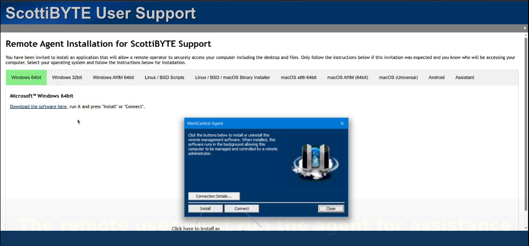Switch to the Android tab
The width and height of the screenshot is (529, 246).
click(436, 77)
